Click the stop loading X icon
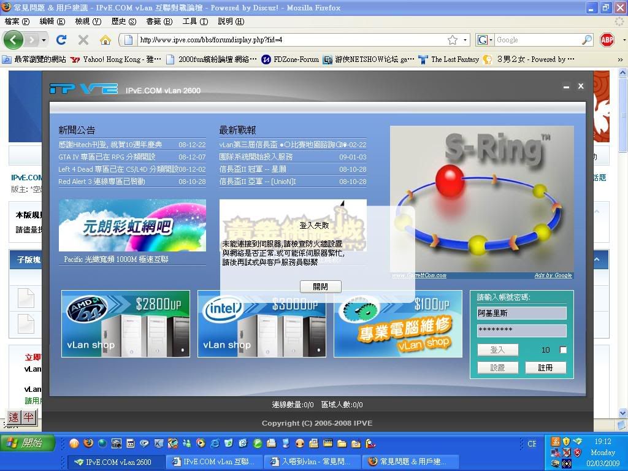 [83, 40]
